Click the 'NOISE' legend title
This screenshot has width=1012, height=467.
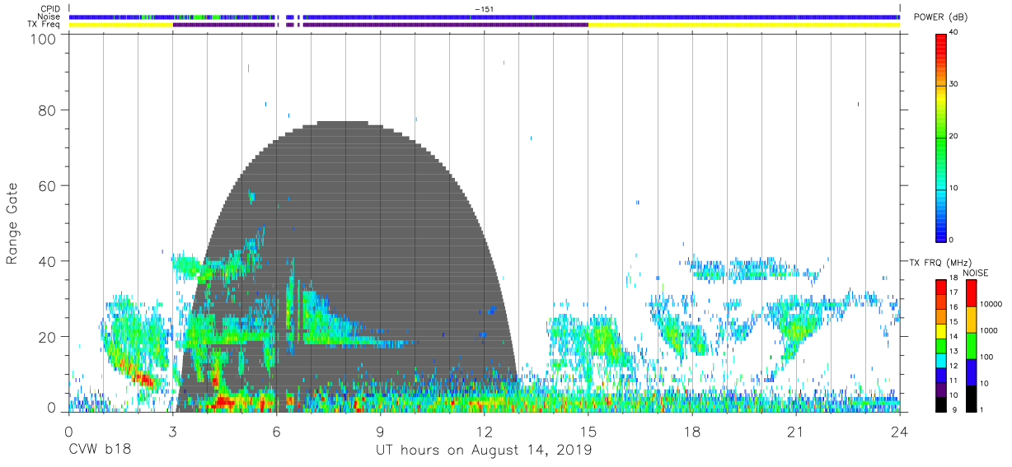(975, 273)
